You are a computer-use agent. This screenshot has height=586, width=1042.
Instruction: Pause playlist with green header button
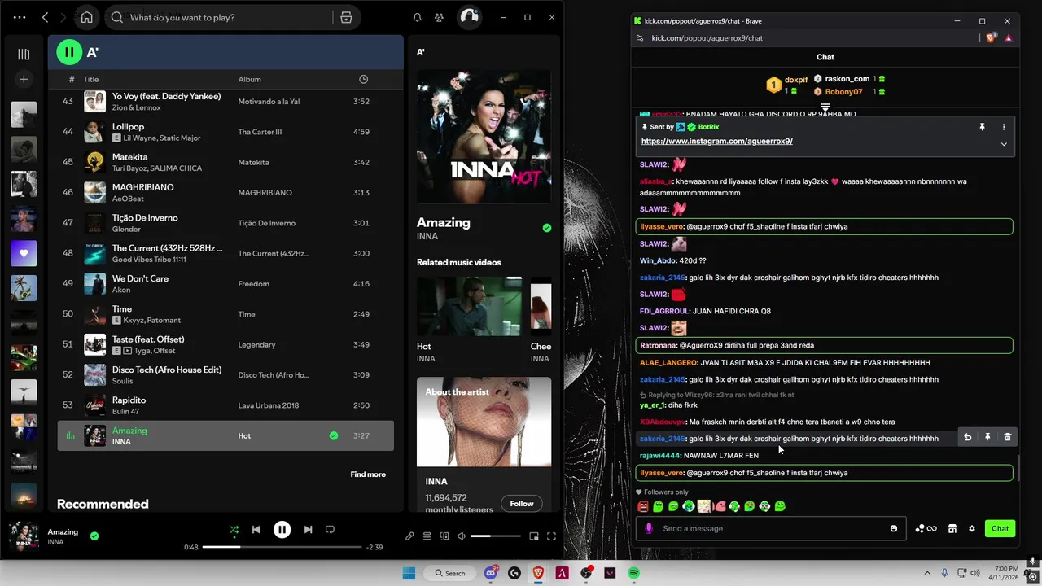(x=69, y=52)
